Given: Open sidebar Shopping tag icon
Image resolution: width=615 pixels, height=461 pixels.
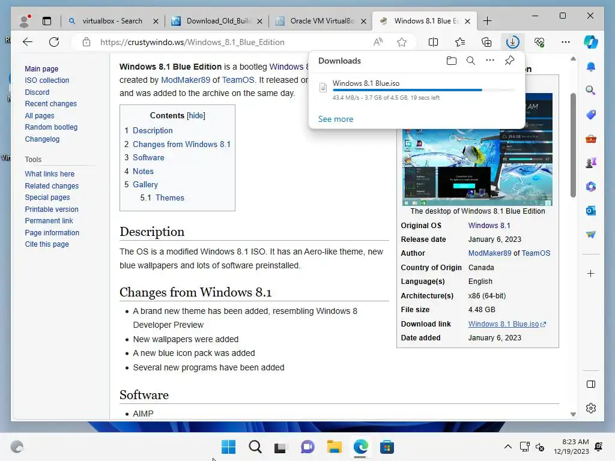Looking at the screenshot, I should (591, 115).
